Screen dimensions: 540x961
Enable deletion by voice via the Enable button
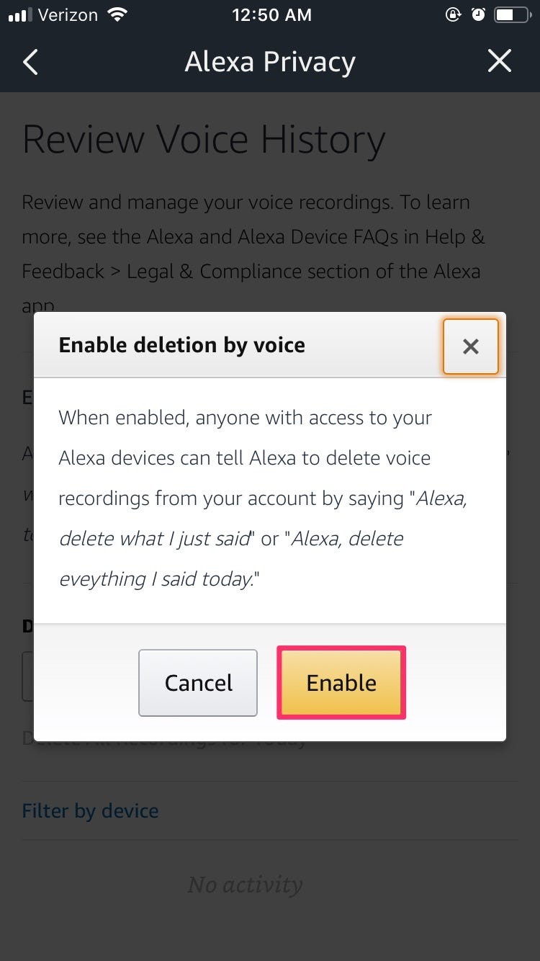tap(341, 682)
